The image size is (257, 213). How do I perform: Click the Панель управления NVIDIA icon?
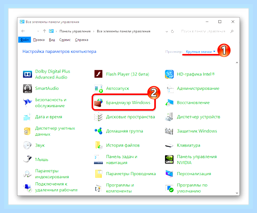pos(169,159)
